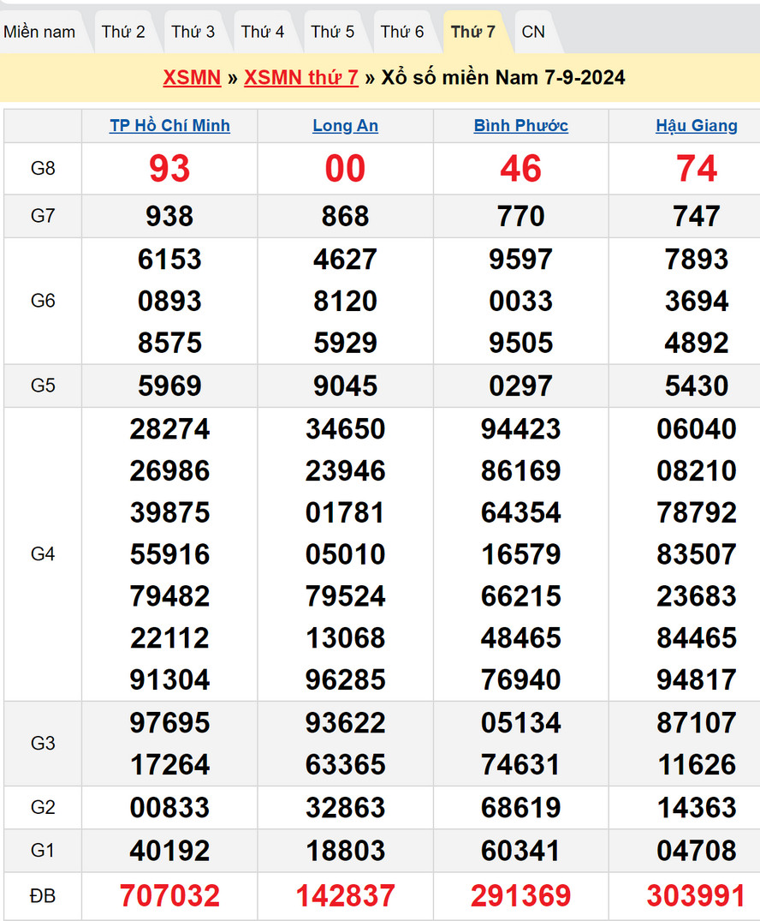Open the Miền nam tab
760x921 pixels.
click(x=39, y=32)
